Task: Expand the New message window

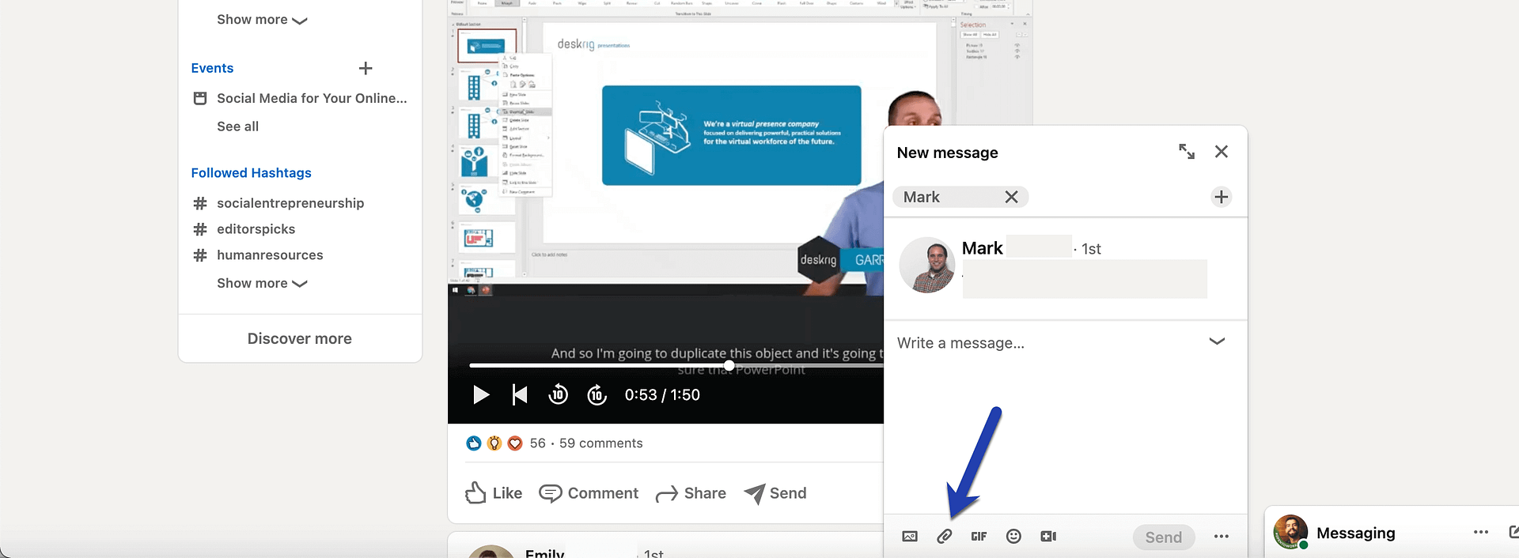Action: 1187,152
